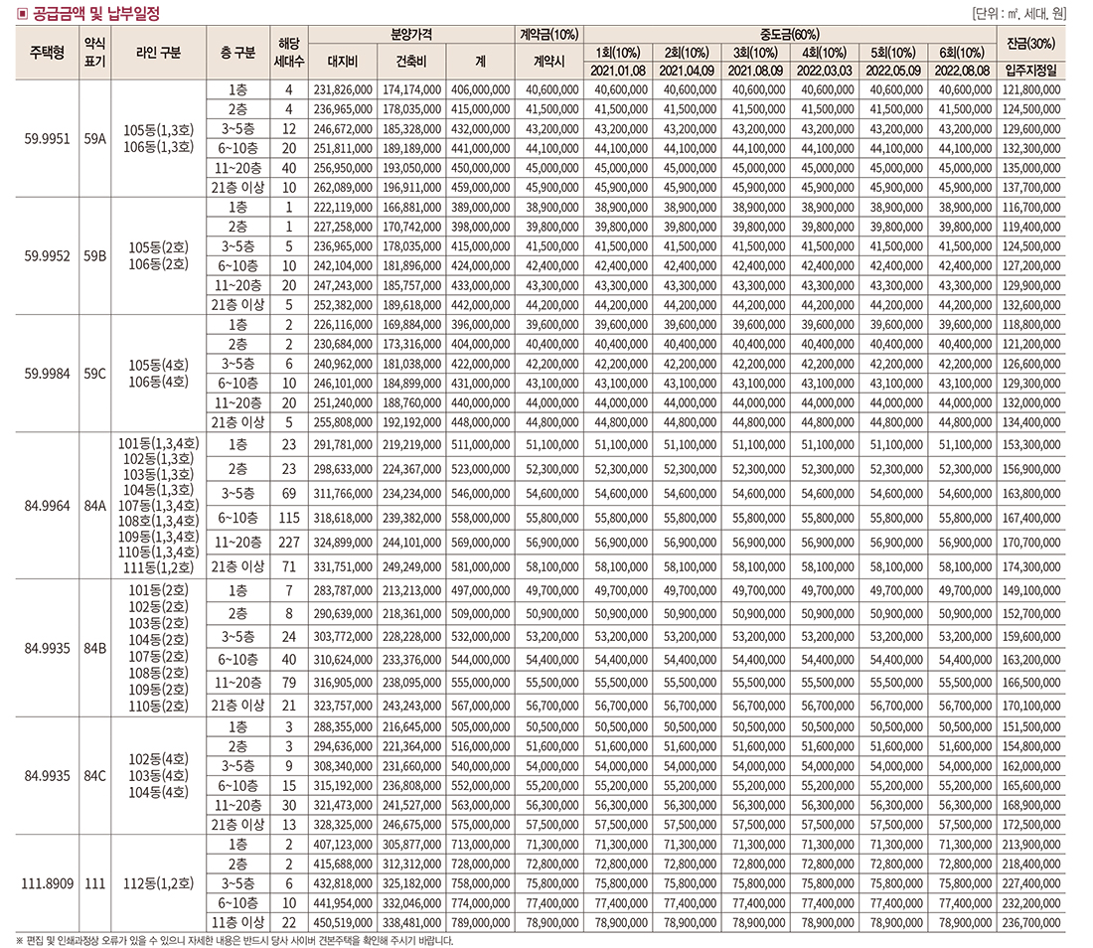The image size is (1093, 948).
Task: Select housing type '84.9964'
Action: [48, 506]
